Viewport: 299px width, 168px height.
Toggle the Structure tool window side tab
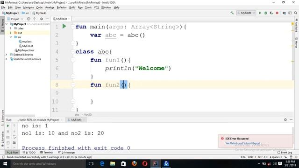pos(2,118)
